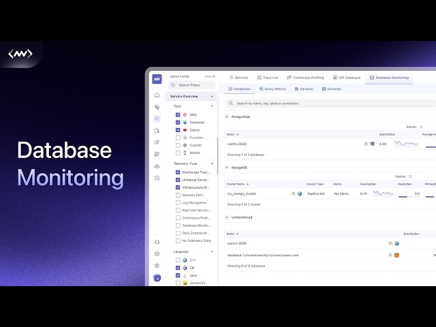Enable the Function type checkbox
The image size is (436, 327).
(178, 138)
